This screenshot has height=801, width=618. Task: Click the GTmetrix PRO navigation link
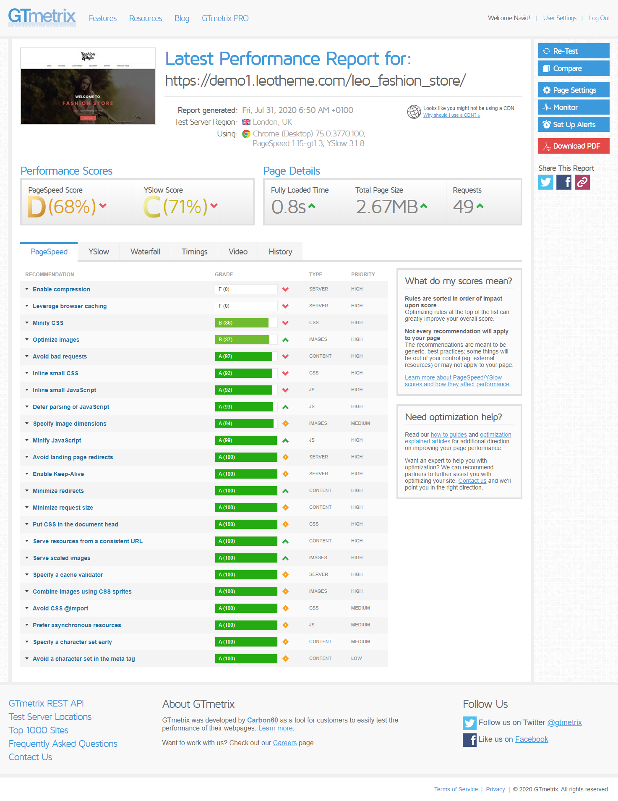(225, 18)
